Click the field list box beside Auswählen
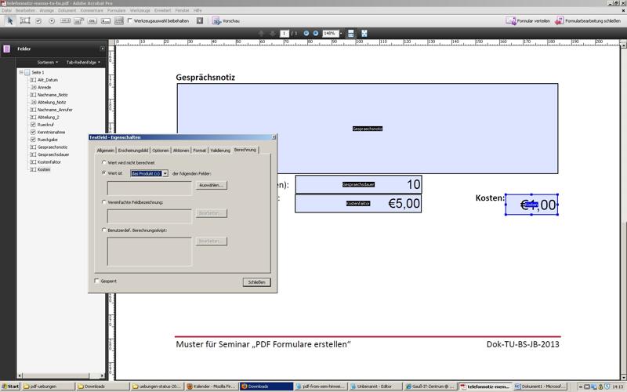The width and height of the screenshot is (627, 392). [150, 188]
